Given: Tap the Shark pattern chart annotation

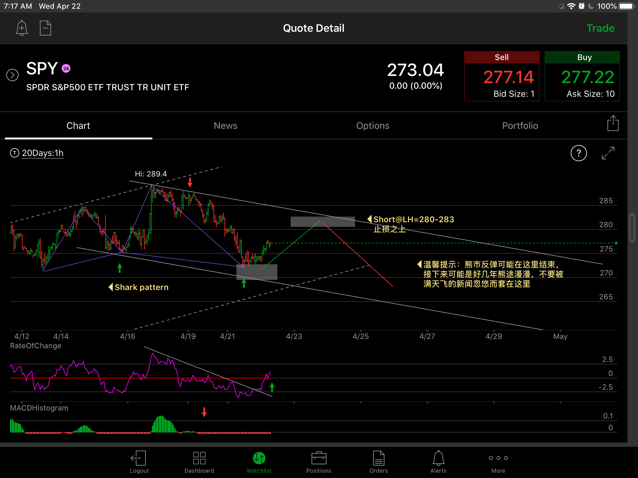Looking at the screenshot, I should (139, 287).
